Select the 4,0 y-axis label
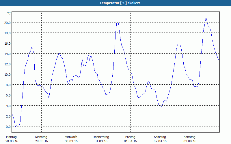231x144 pixels. pyautogui.click(x=8, y=106)
